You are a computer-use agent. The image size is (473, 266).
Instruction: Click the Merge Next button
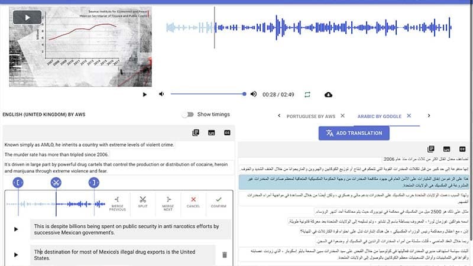168,203
